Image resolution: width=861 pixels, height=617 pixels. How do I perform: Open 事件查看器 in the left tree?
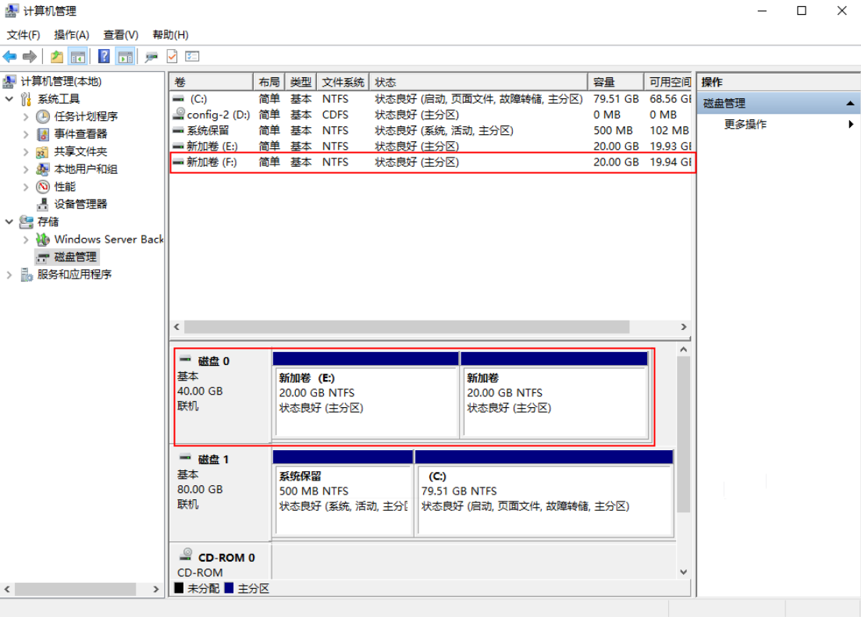click(x=80, y=134)
